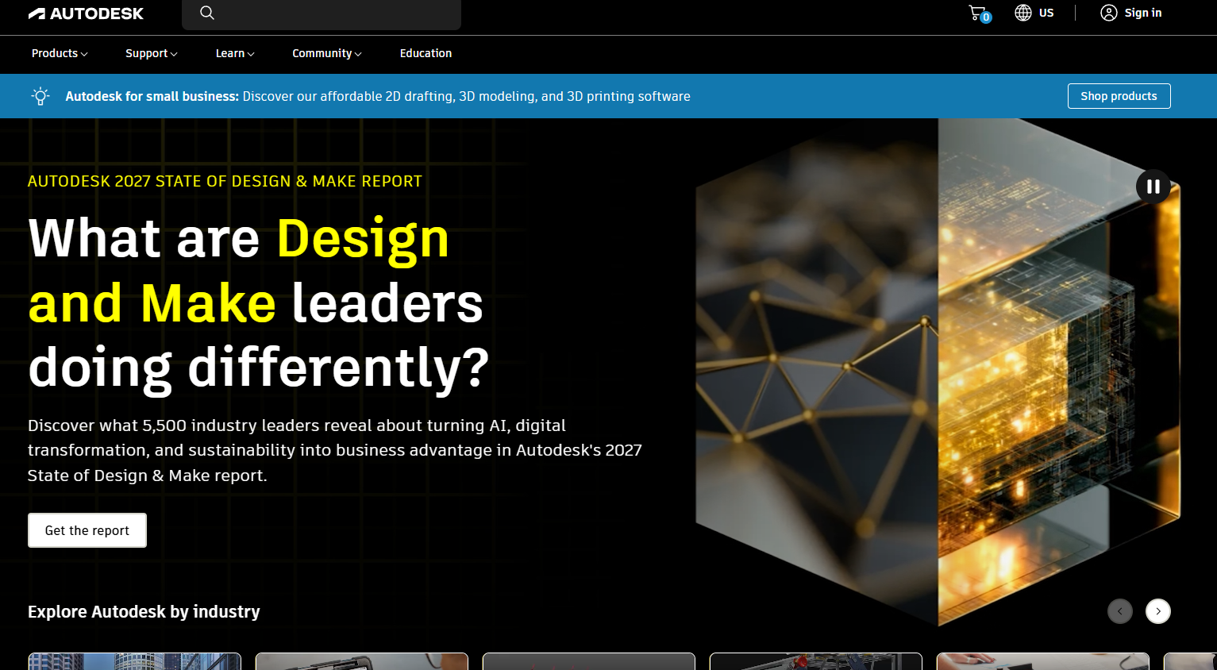Image resolution: width=1217 pixels, height=670 pixels.
Task: Expand the Learn menu
Action: [x=235, y=53]
